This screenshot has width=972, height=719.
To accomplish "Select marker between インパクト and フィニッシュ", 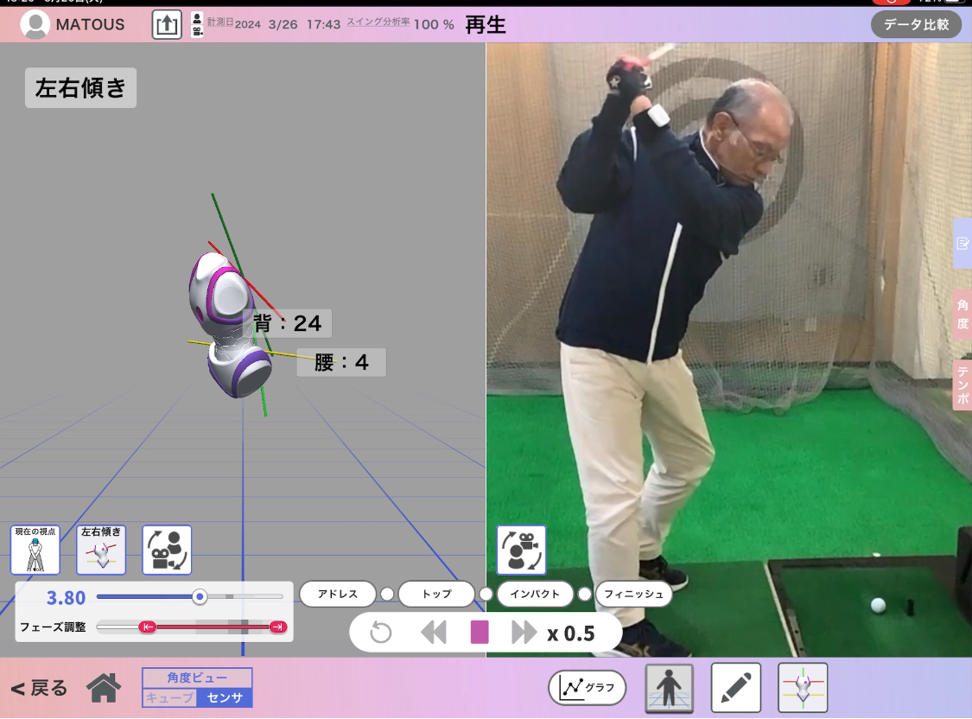I will click(585, 594).
